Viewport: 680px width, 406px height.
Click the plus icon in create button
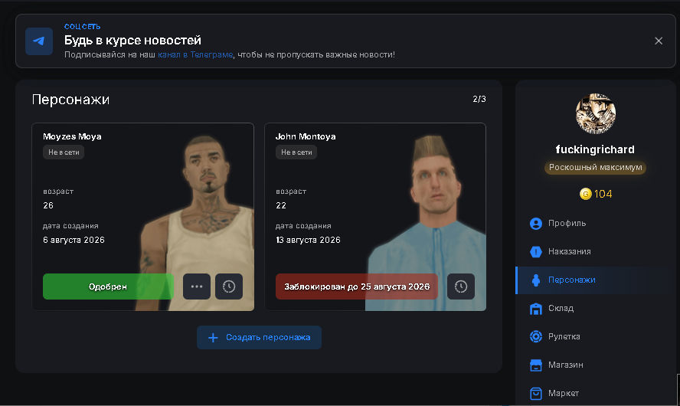213,338
